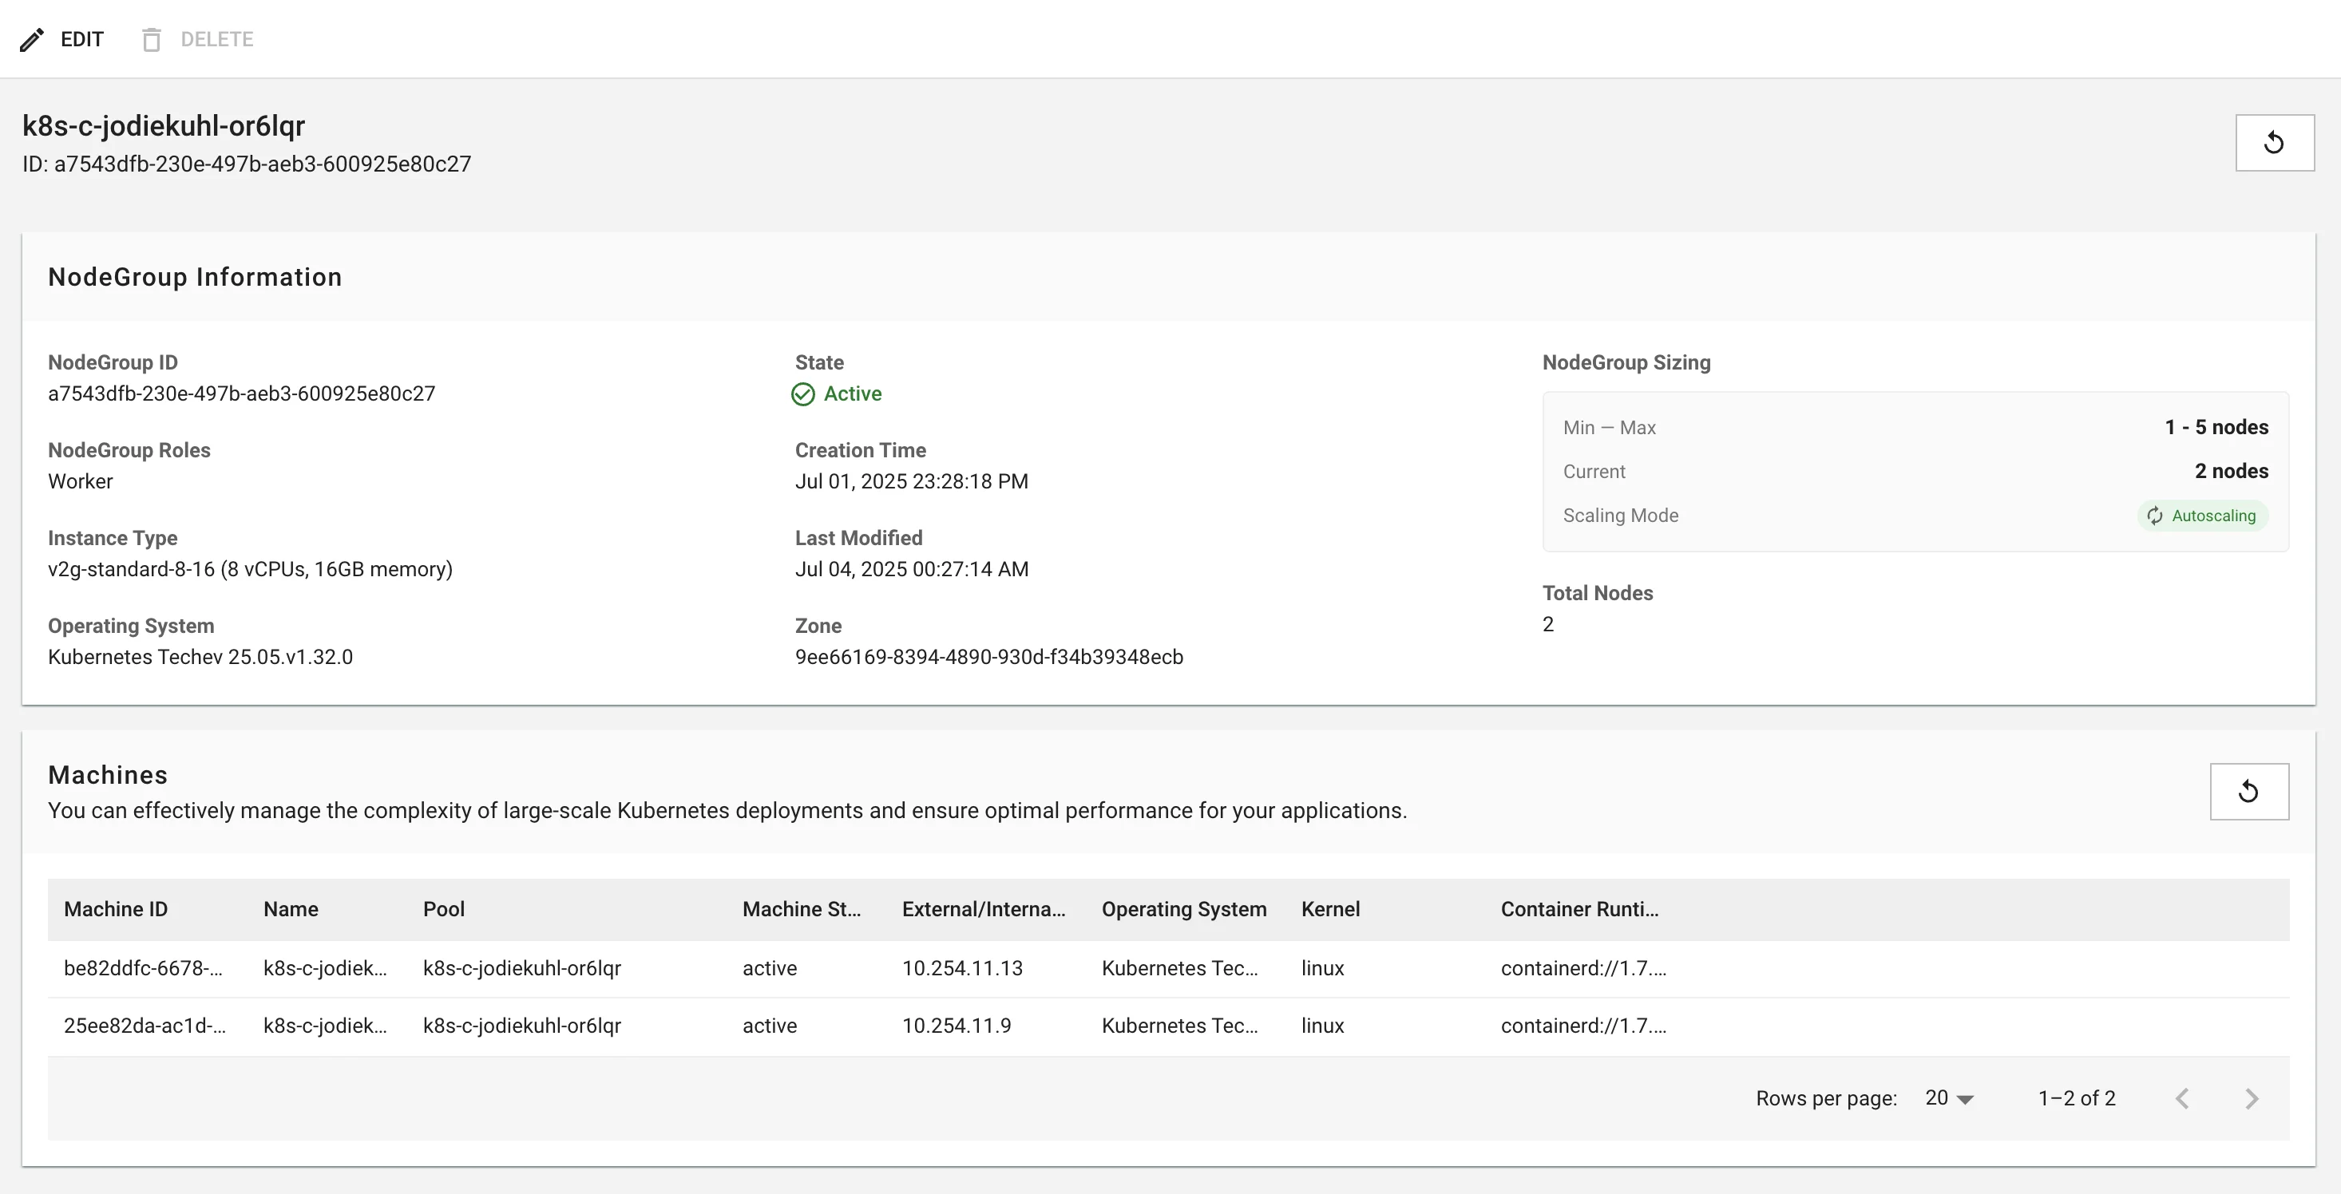Click IP address 10.254.11.13
Screen dimensions: 2341x1194
point(962,969)
